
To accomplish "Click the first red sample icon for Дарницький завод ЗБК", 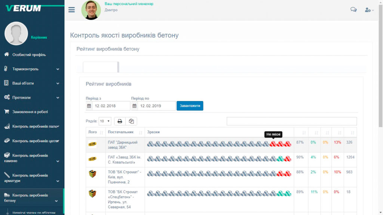I will 273,144.
